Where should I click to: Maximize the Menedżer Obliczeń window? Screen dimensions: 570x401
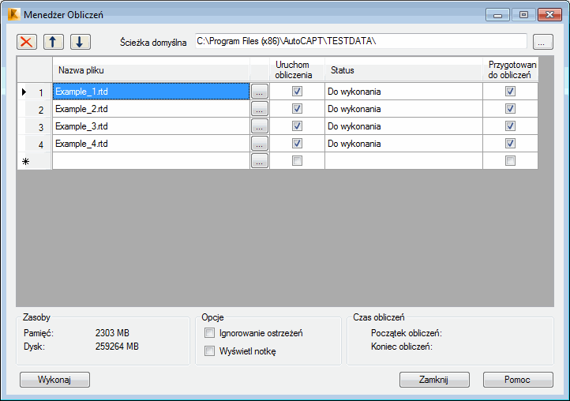click(523, 15)
